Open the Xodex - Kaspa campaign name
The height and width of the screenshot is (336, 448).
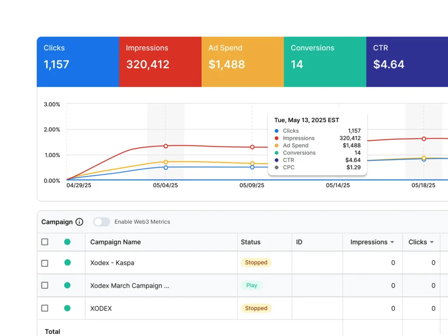112,263
